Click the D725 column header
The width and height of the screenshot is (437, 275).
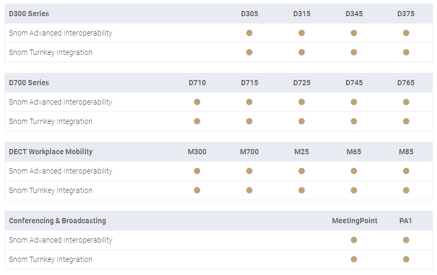(x=302, y=83)
